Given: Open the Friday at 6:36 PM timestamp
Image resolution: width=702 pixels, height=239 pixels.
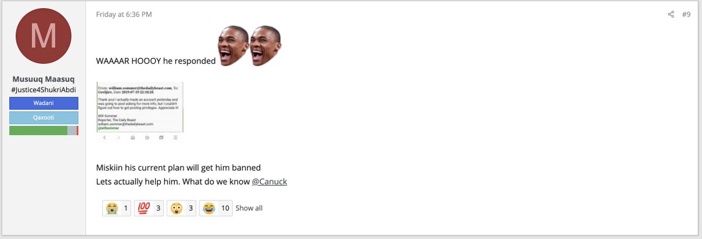Looking at the screenshot, I should pyautogui.click(x=124, y=14).
